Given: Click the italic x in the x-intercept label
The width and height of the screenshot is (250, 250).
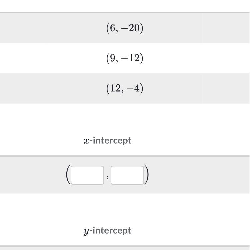Looking at the screenshot, I should coord(86,141).
